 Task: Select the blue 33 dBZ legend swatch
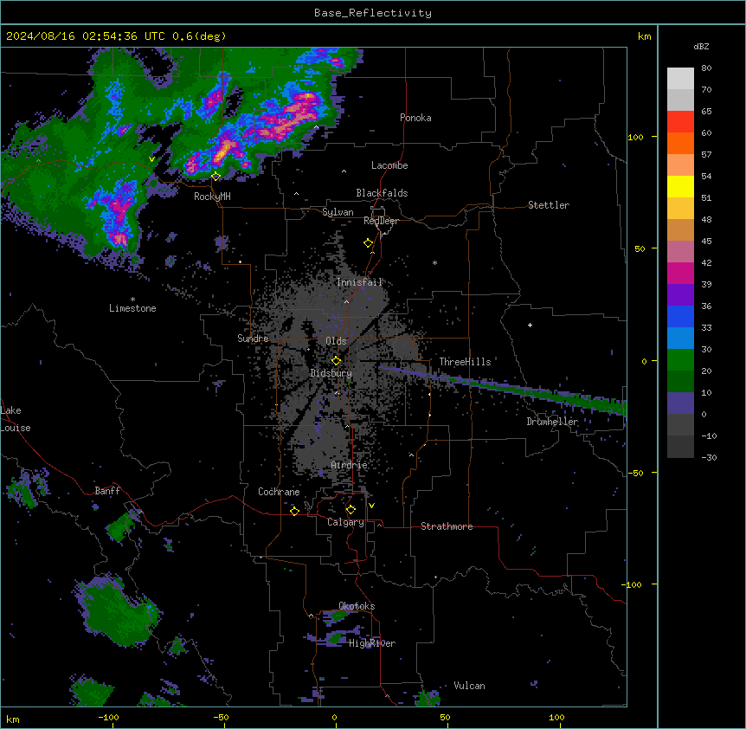(680, 316)
